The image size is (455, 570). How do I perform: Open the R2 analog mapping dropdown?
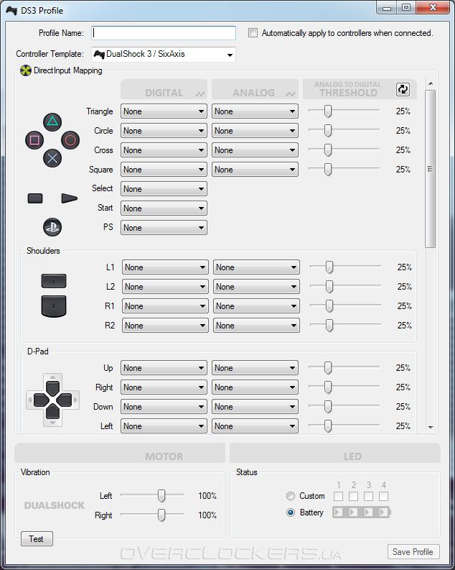click(256, 326)
